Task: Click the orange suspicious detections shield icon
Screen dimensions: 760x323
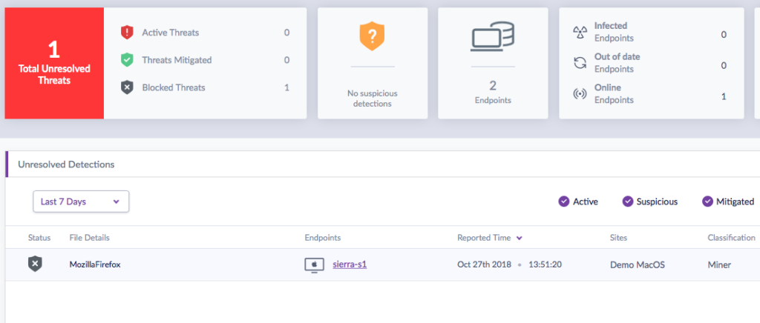Action: pyautogui.click(x=372, y=36)
